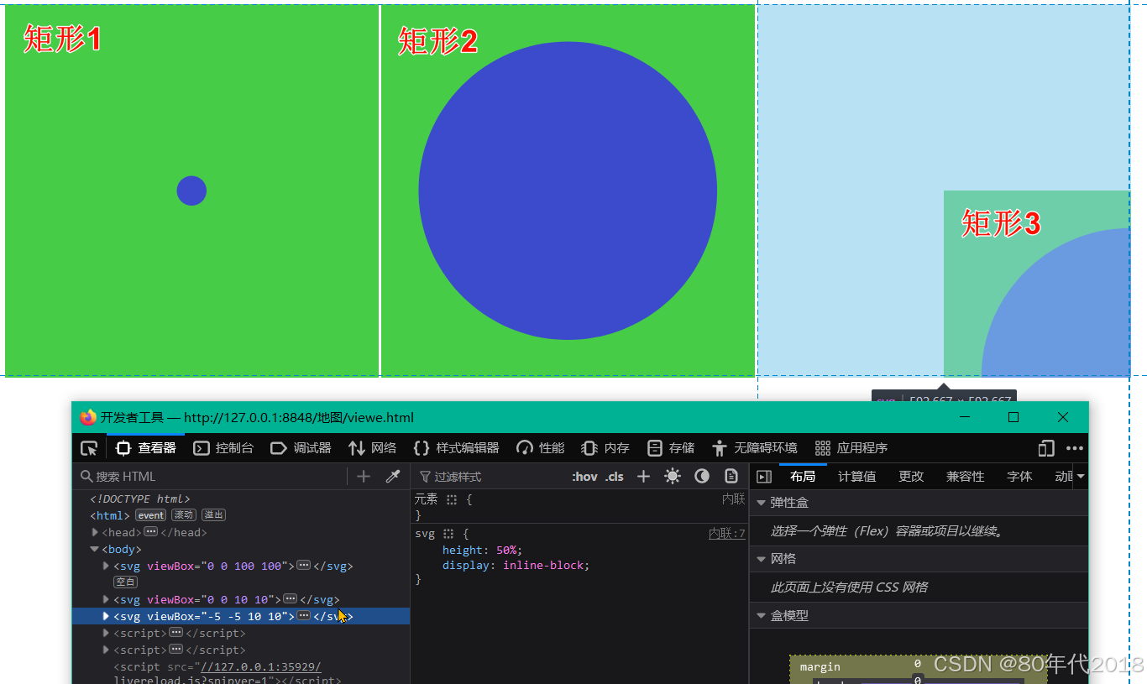1147x684 pixels.
Task: Open the 内联:7 source link
Action: tap(726, 534)
